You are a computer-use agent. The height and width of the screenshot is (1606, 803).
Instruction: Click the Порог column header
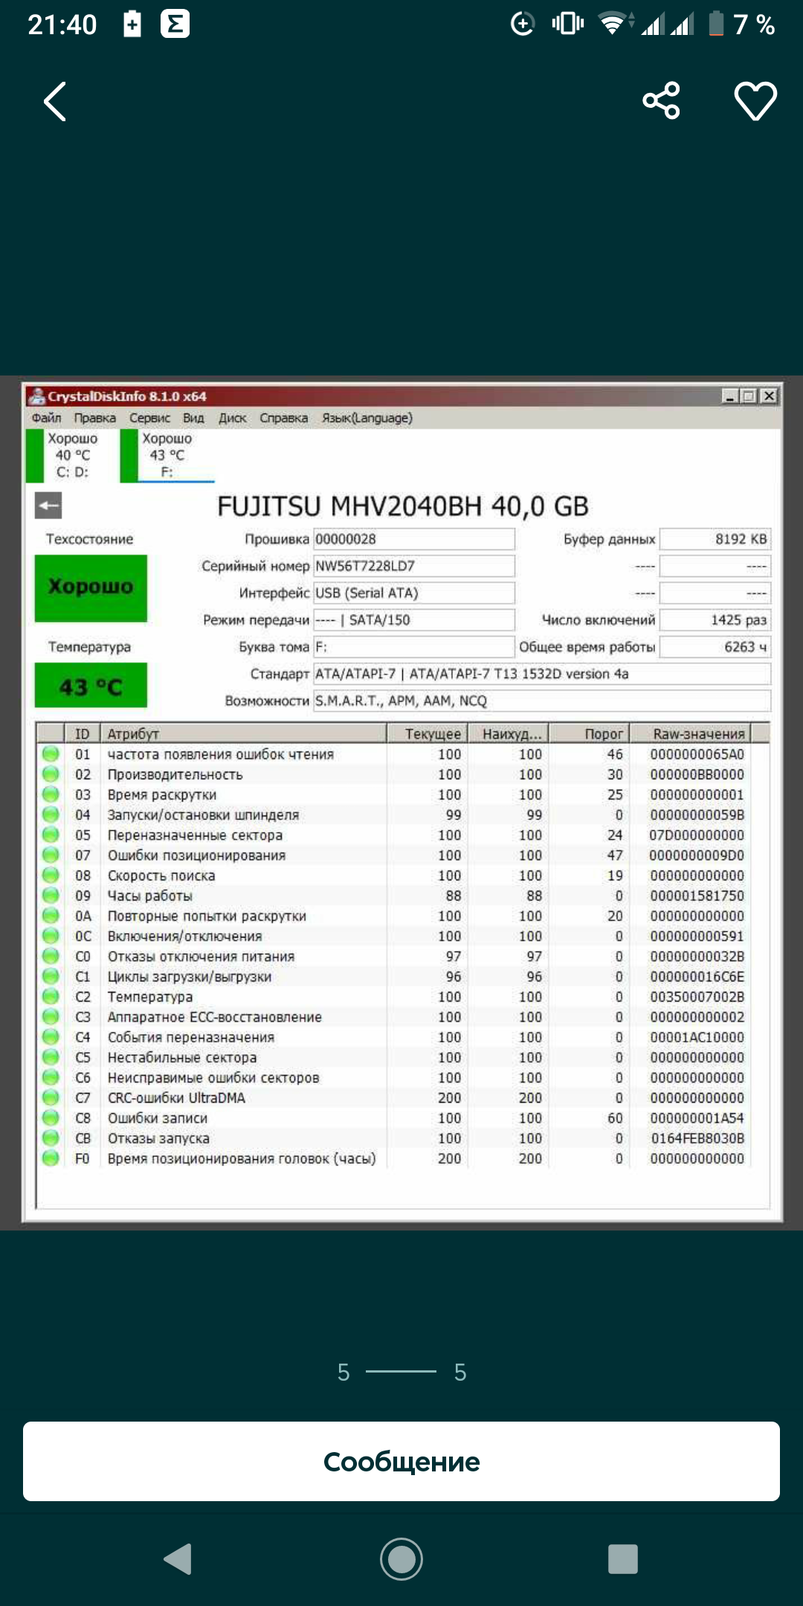coord(590,734)
